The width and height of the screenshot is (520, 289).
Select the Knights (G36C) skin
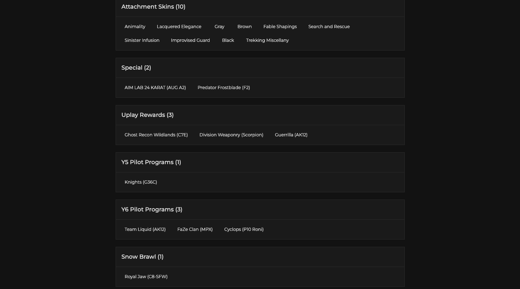(141, 182)
